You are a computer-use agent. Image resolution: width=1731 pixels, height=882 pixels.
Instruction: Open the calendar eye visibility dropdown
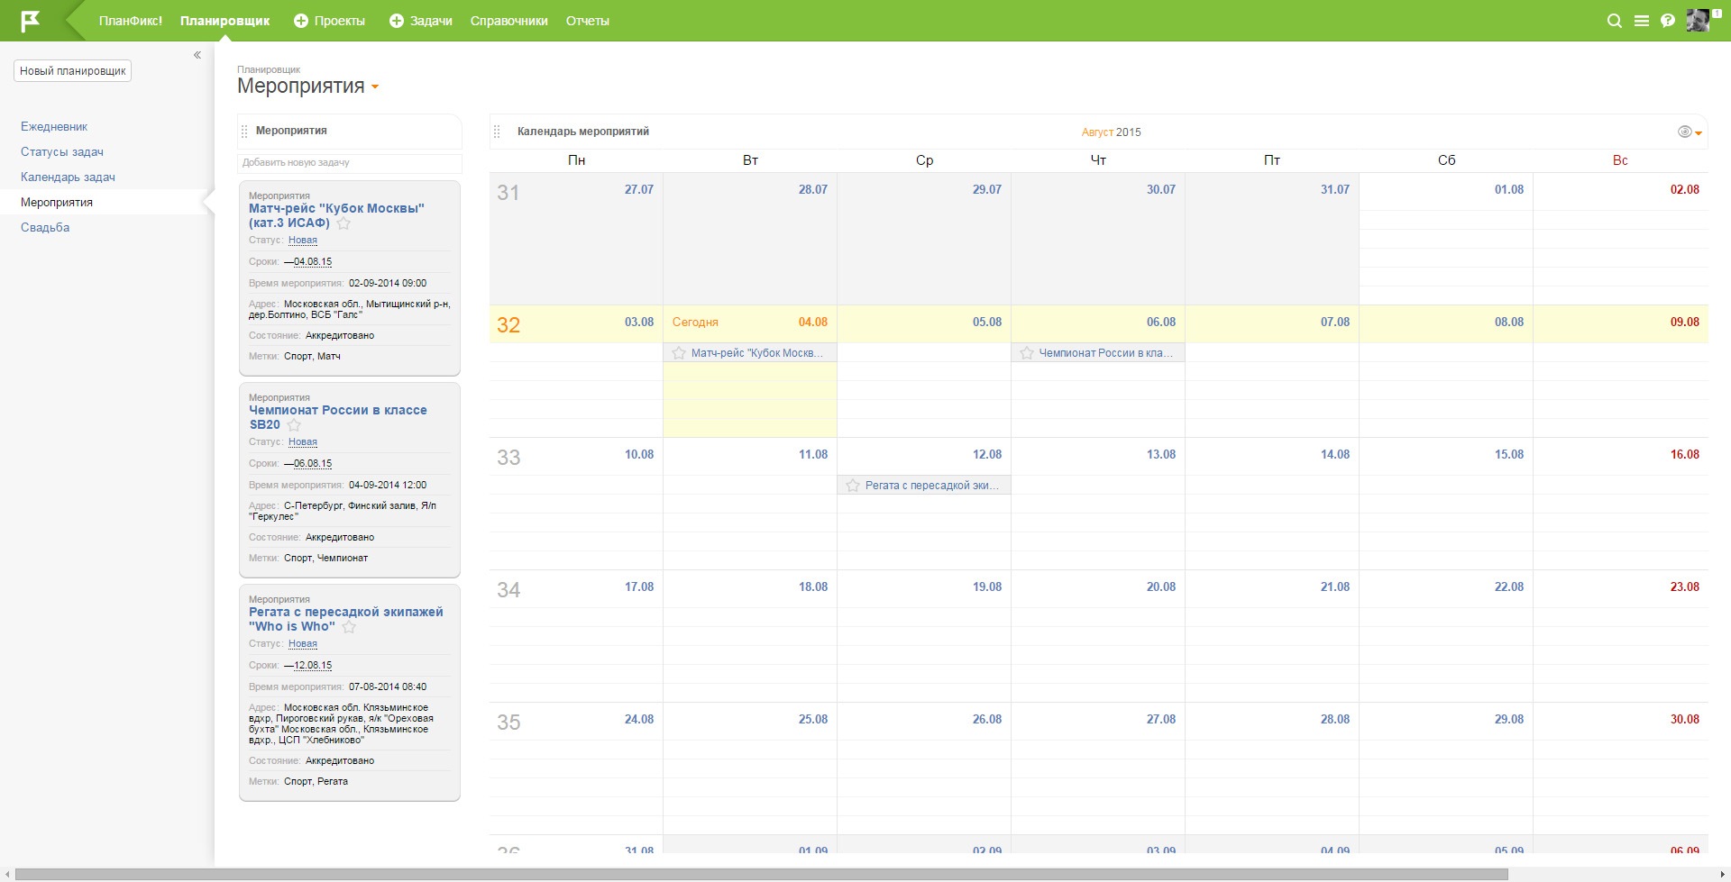[1690, 132]
